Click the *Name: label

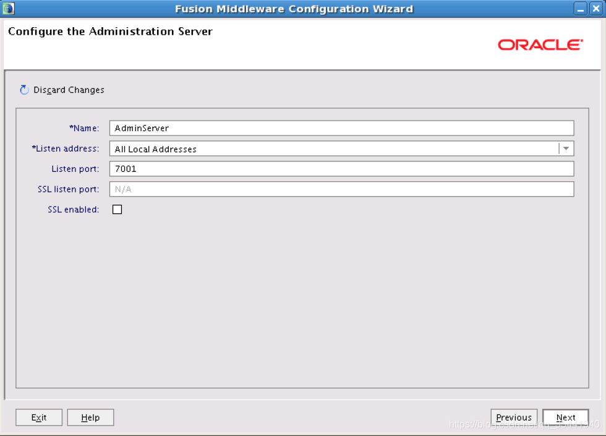[84, 128]
